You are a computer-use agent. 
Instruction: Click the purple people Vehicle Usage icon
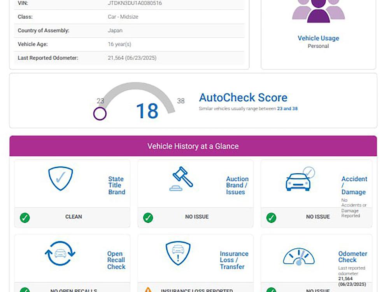coord(318,11)
